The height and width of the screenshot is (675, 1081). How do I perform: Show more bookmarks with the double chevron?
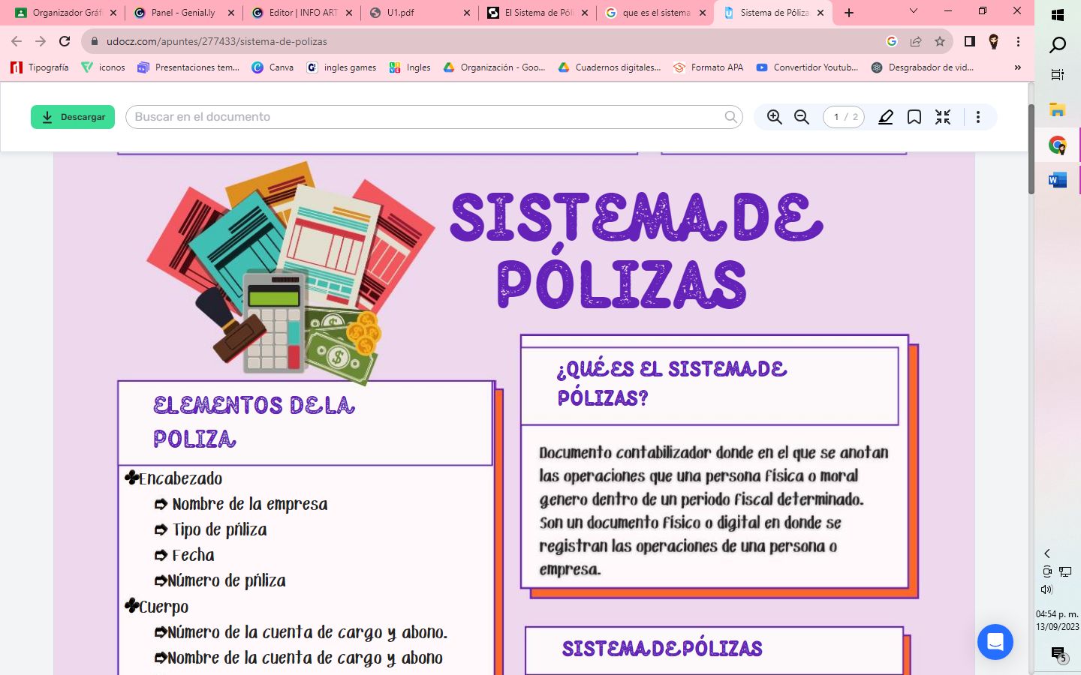click(1018, 67)
